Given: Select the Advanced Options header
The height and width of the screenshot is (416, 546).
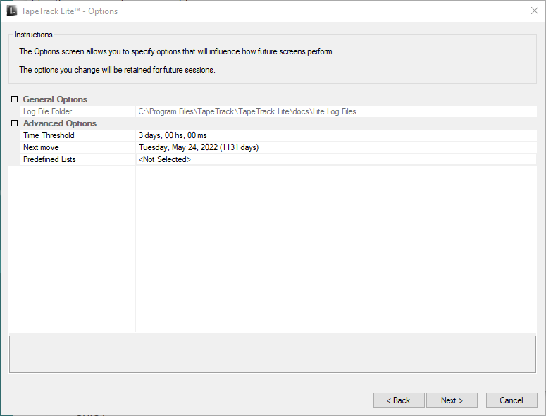Looking at the screenshot, I should [60, 123].
